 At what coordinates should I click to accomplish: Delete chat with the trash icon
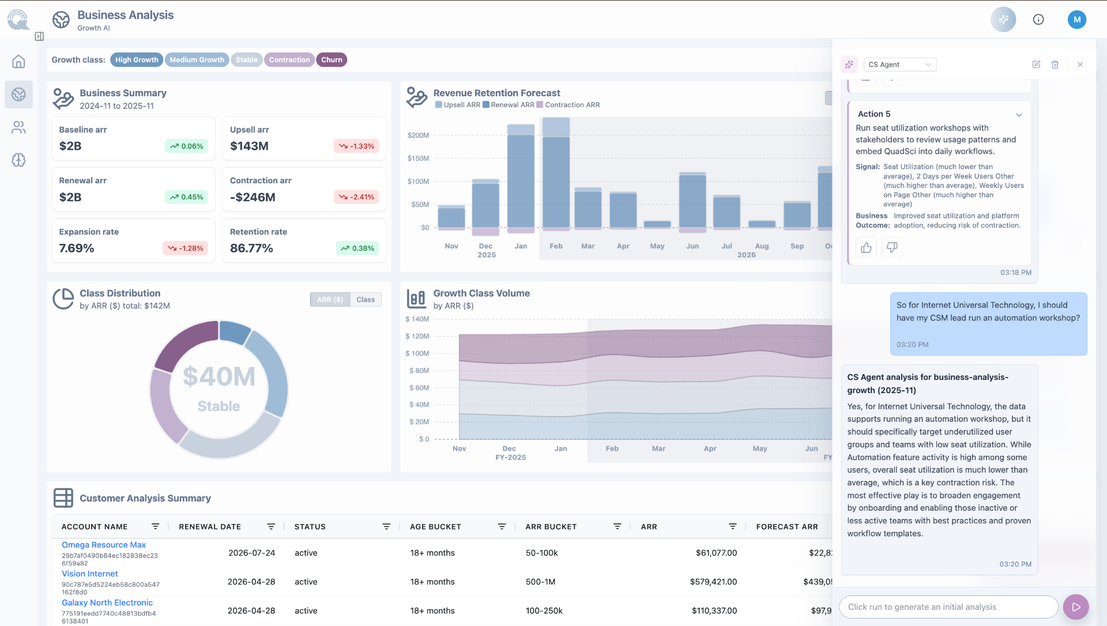(1055, 65)
